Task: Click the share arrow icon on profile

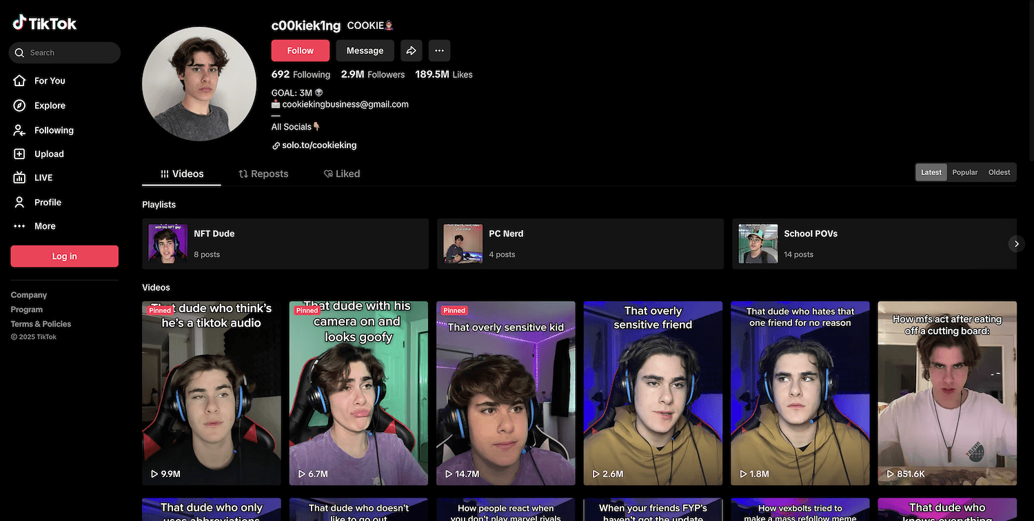Action: pyautogui.click(x=411, y=50)
